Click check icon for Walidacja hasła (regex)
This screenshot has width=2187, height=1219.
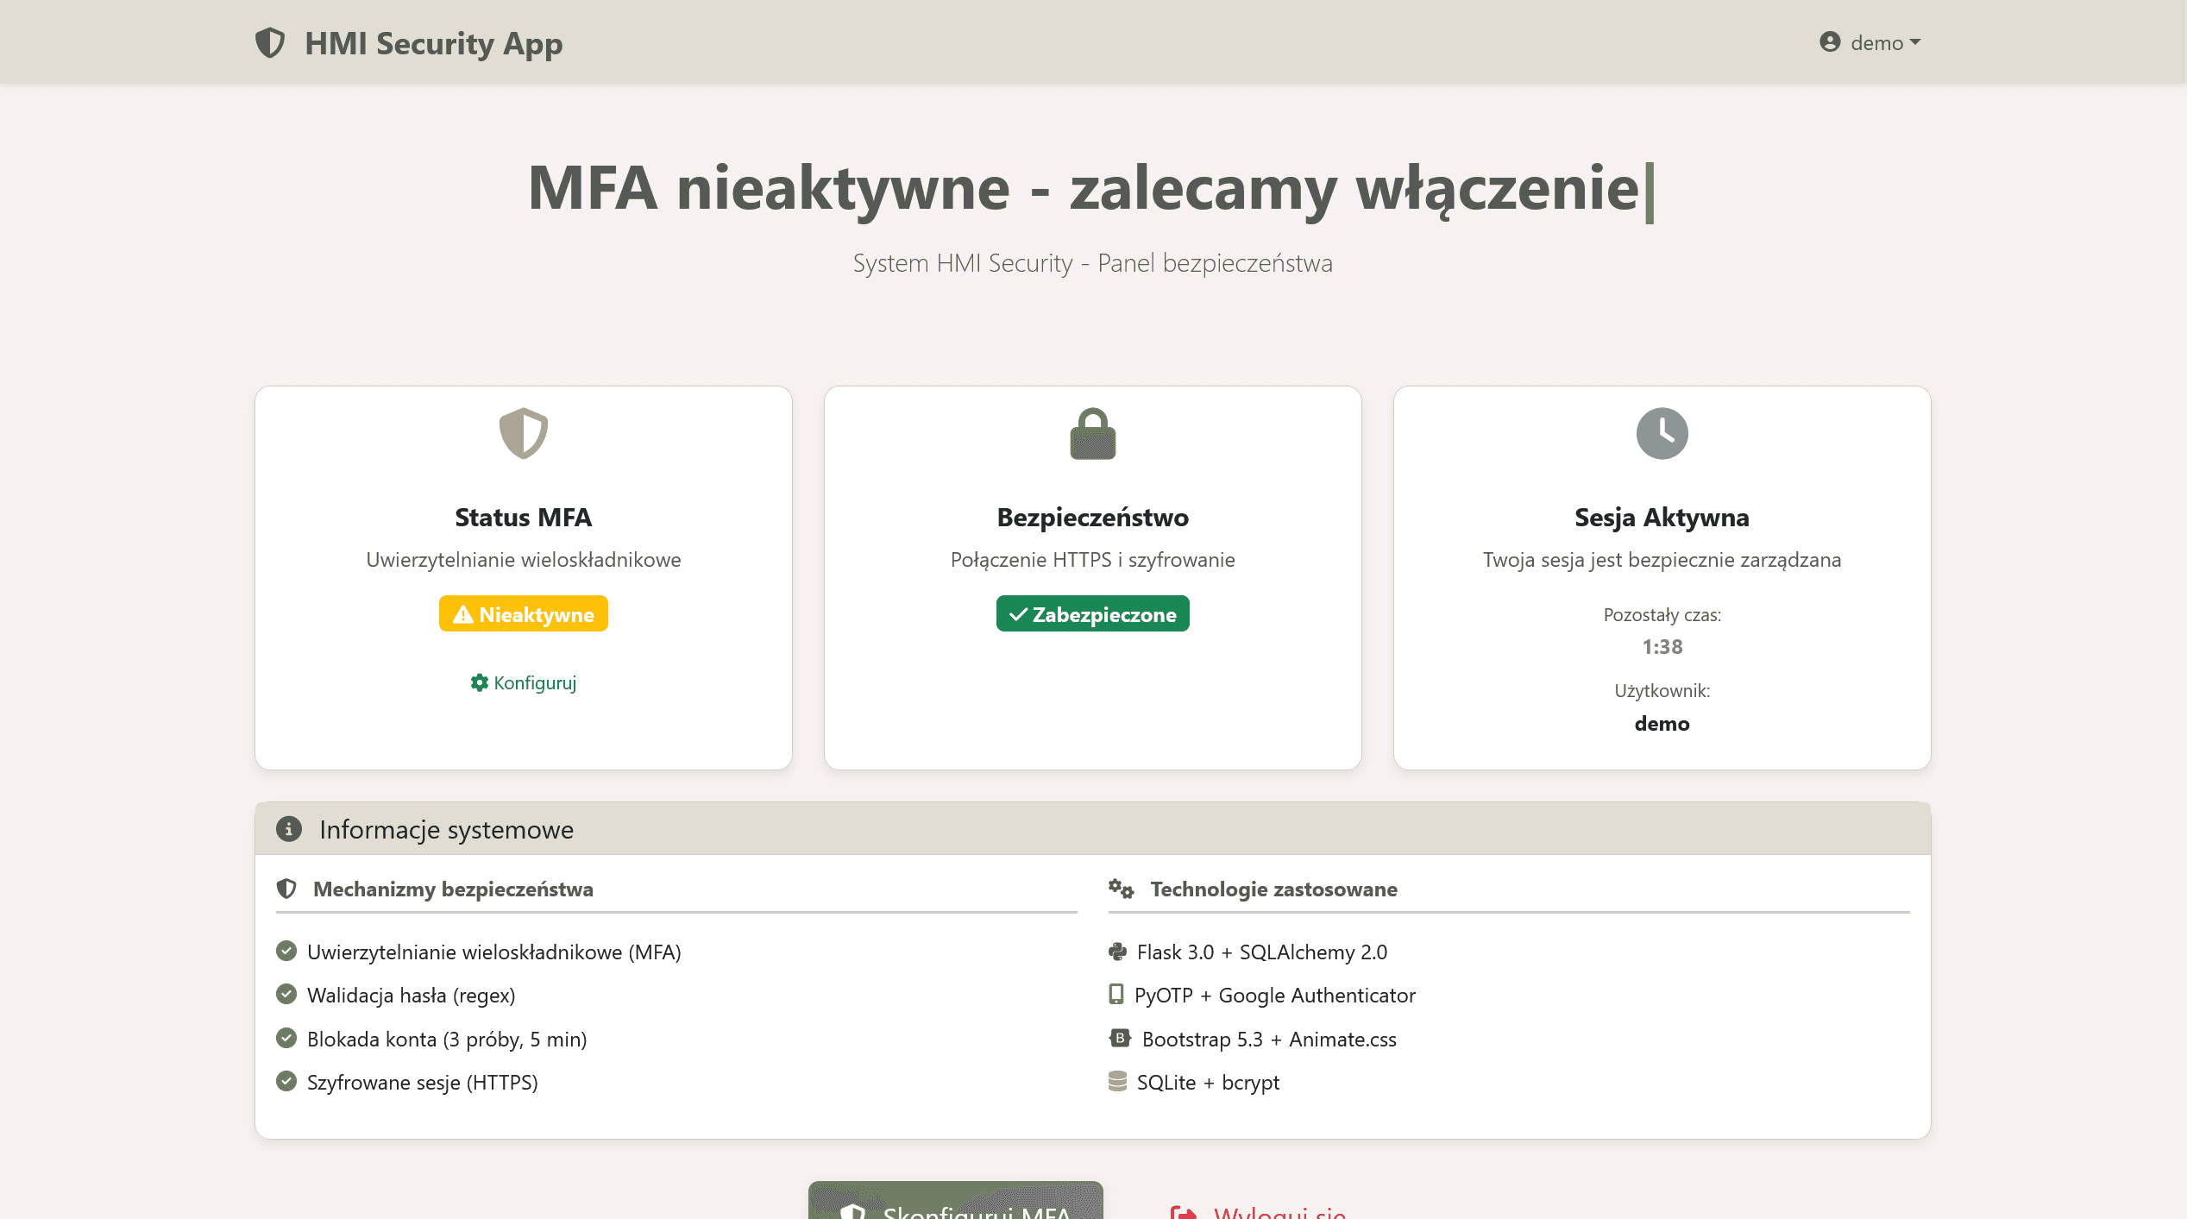click(286, 994)
